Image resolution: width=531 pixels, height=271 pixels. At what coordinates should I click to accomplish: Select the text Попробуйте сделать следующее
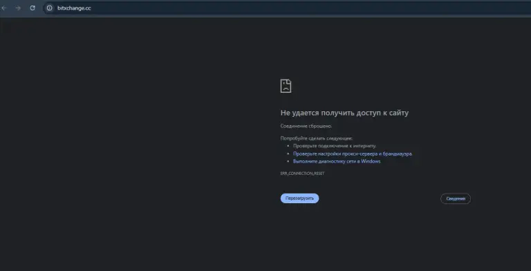pos(317,138)
